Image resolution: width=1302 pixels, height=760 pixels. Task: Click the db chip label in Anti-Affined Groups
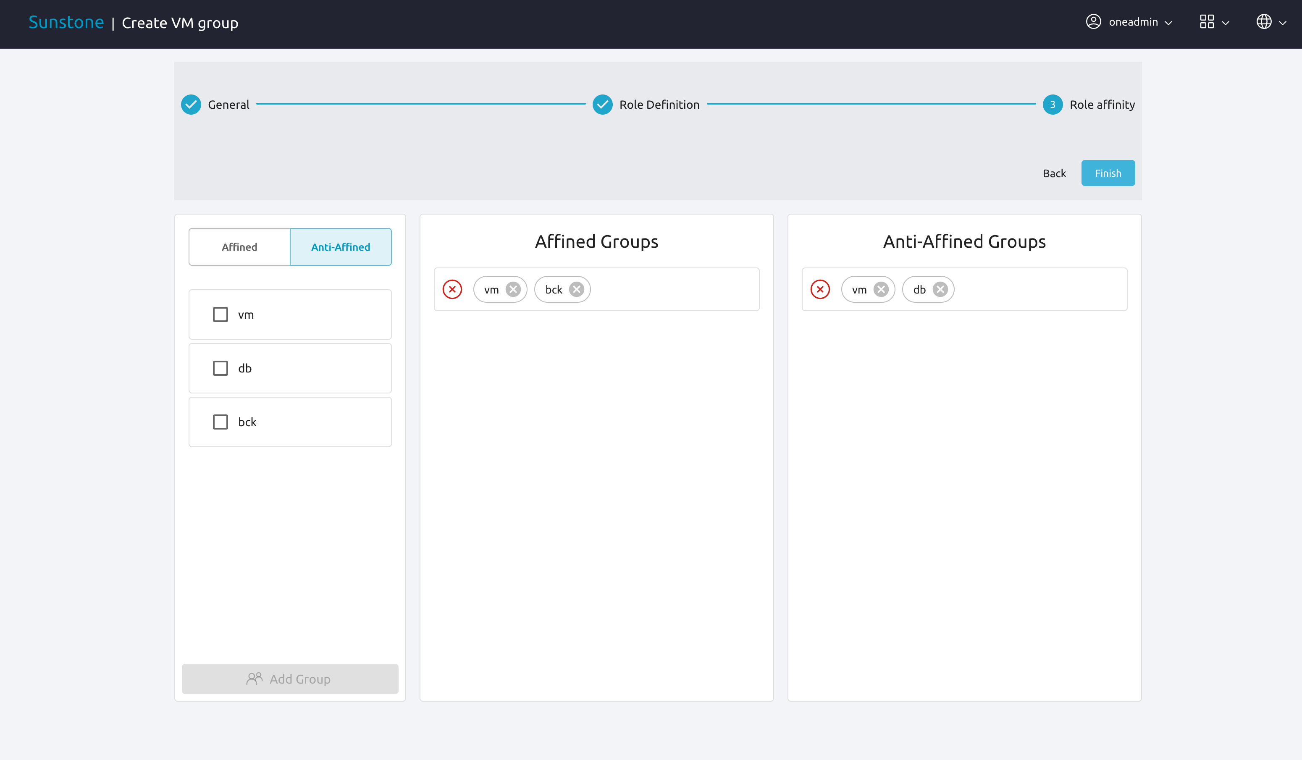coord(919,290)
